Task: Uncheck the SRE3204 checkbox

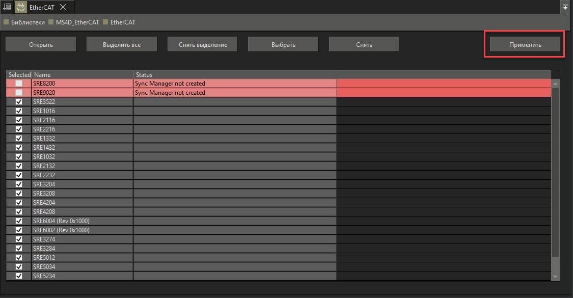Action: point(19,184)
